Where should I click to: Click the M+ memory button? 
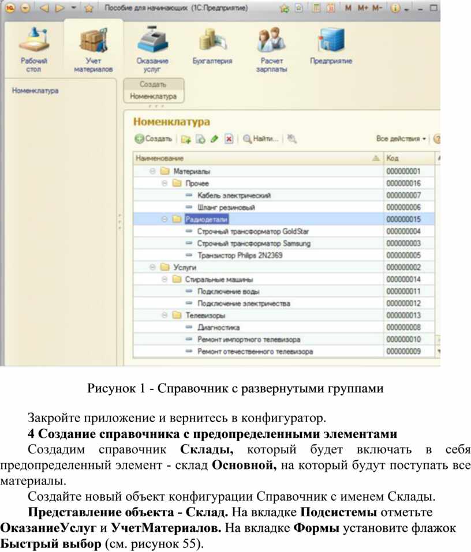(362, 7)
